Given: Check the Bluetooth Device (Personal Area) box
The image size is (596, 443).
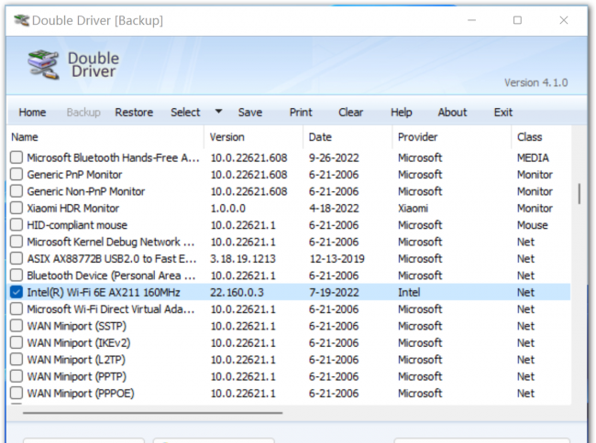Looking at the screenshot, I should pyautogui.click(x=17, y=275).
